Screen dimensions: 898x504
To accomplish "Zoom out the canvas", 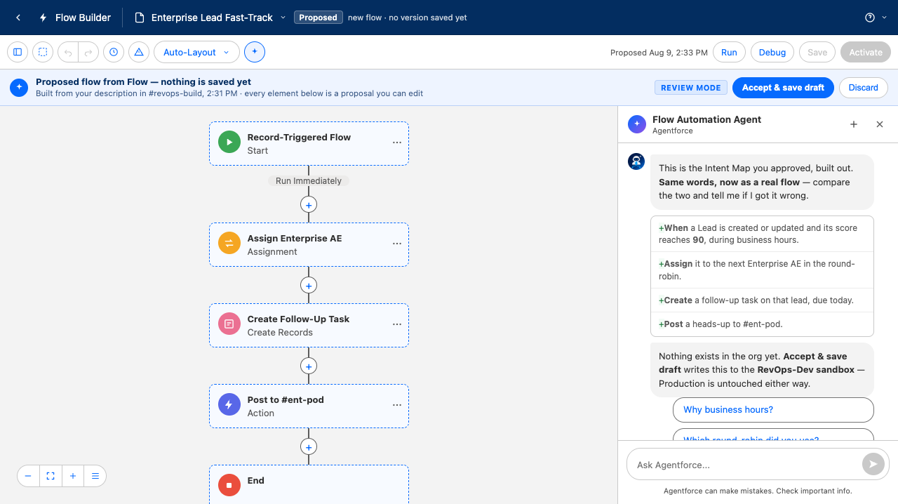I will (28, 476).
